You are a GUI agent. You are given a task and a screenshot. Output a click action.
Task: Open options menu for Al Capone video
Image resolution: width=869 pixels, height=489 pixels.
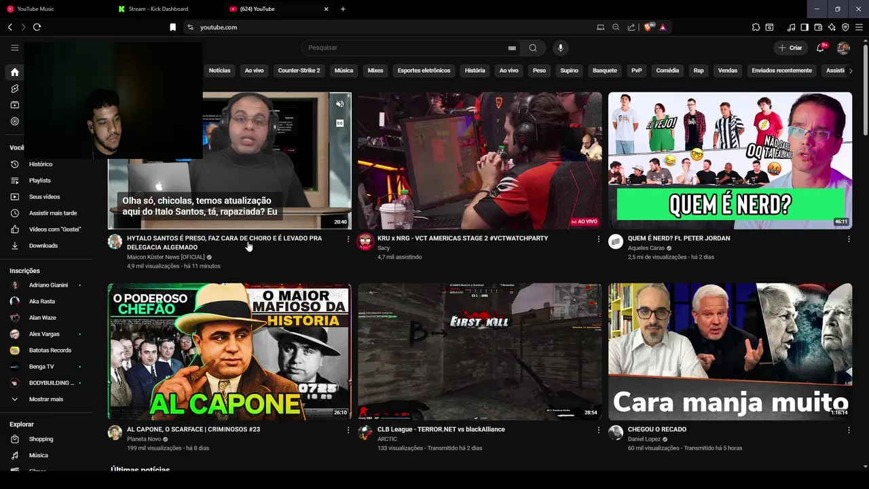coord(348,430)
